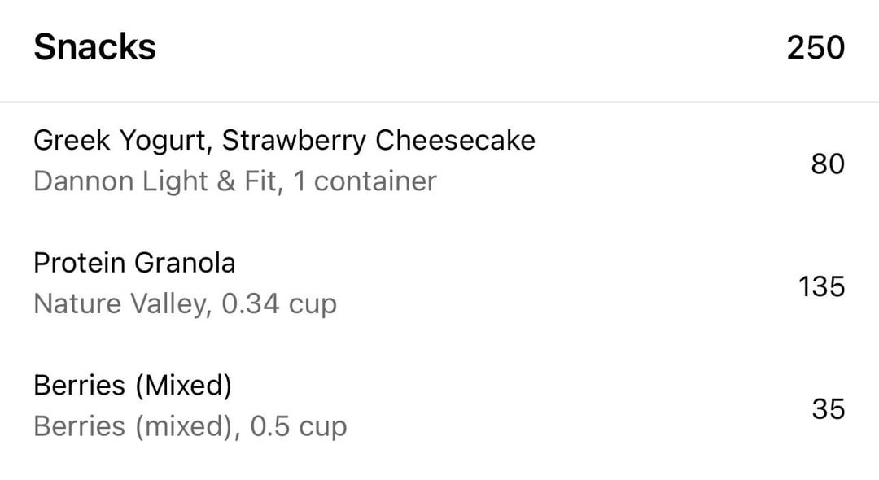The width and height of the screenshot is (879, 480).
Task: Click the '1 container' serving text
Action: [x=365, y=181]
